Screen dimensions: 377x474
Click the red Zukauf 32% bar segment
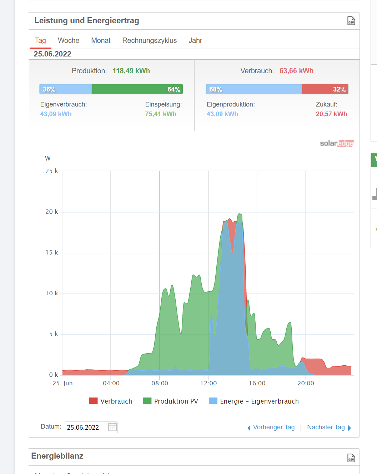pyautogui.click(x=325, y=89)
